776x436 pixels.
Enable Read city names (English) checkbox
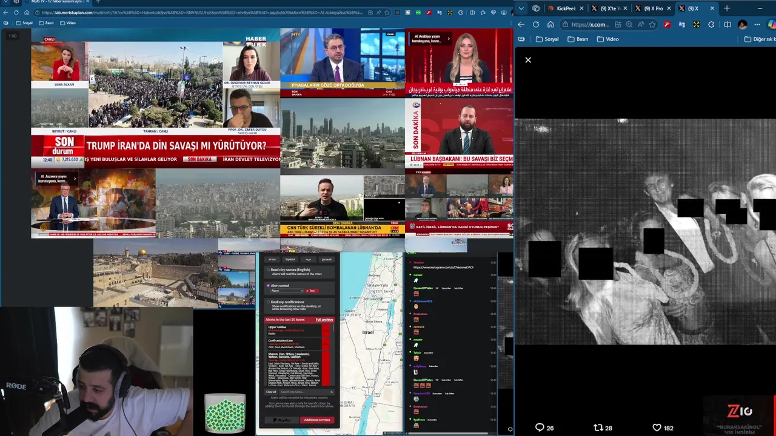click(x=269, y=269)
